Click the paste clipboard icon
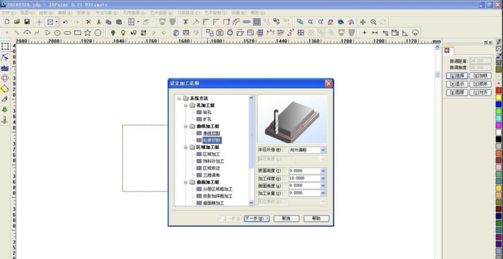503x259 pixels. coord(119,22)
